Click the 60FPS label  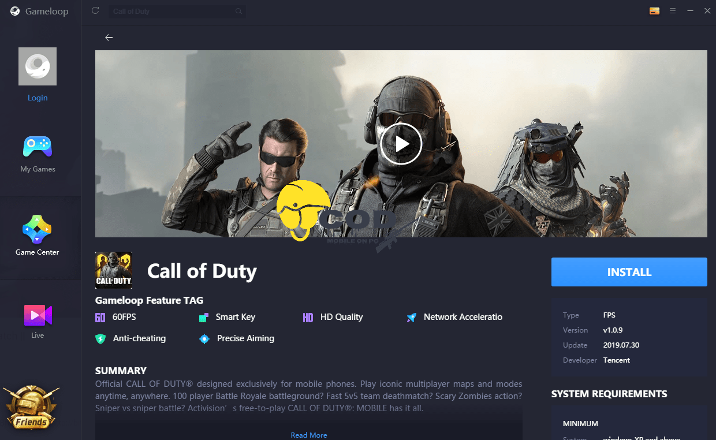point(124,317)
